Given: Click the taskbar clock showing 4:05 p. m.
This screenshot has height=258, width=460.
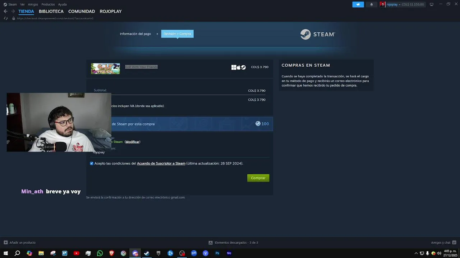Looking at the screenshot, I should [x=450, y=253].
